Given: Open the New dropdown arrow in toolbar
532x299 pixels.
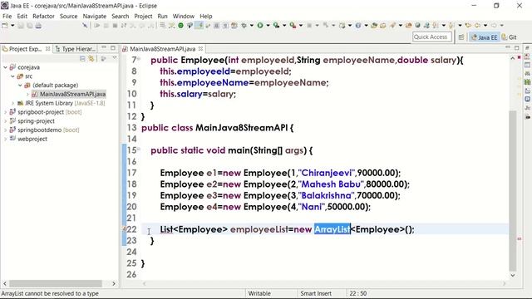Looking at the screenshot, I should coord(12,26).
